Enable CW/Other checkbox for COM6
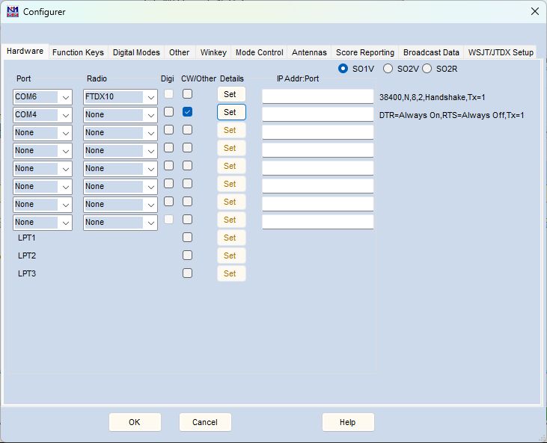Screen dimensions: 547x443 tap(188, 94)
